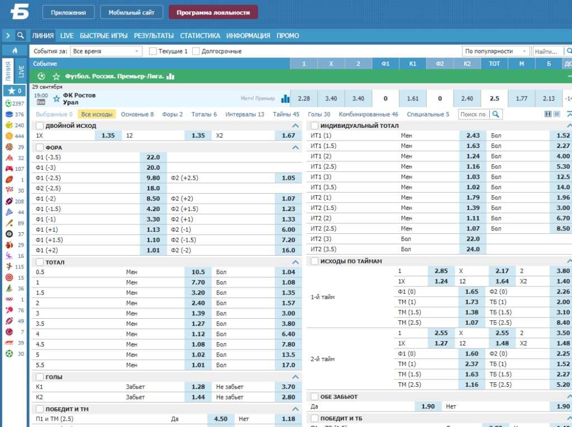Screen dimensions: 572x427
Task: Open the Fonbet logo home icon
Action: point(20,12)
